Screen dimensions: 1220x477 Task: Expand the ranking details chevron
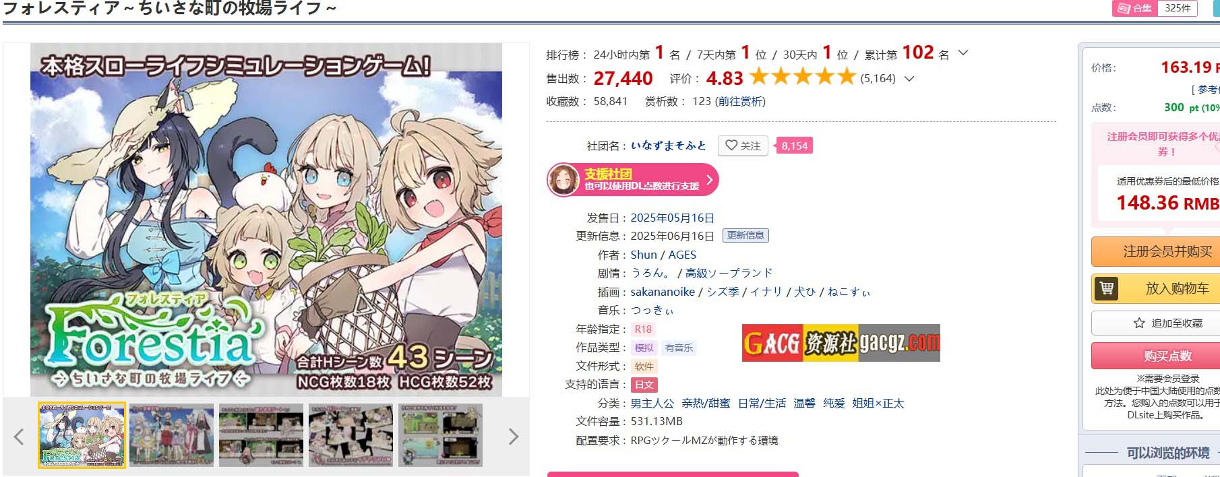click(963, 53)
